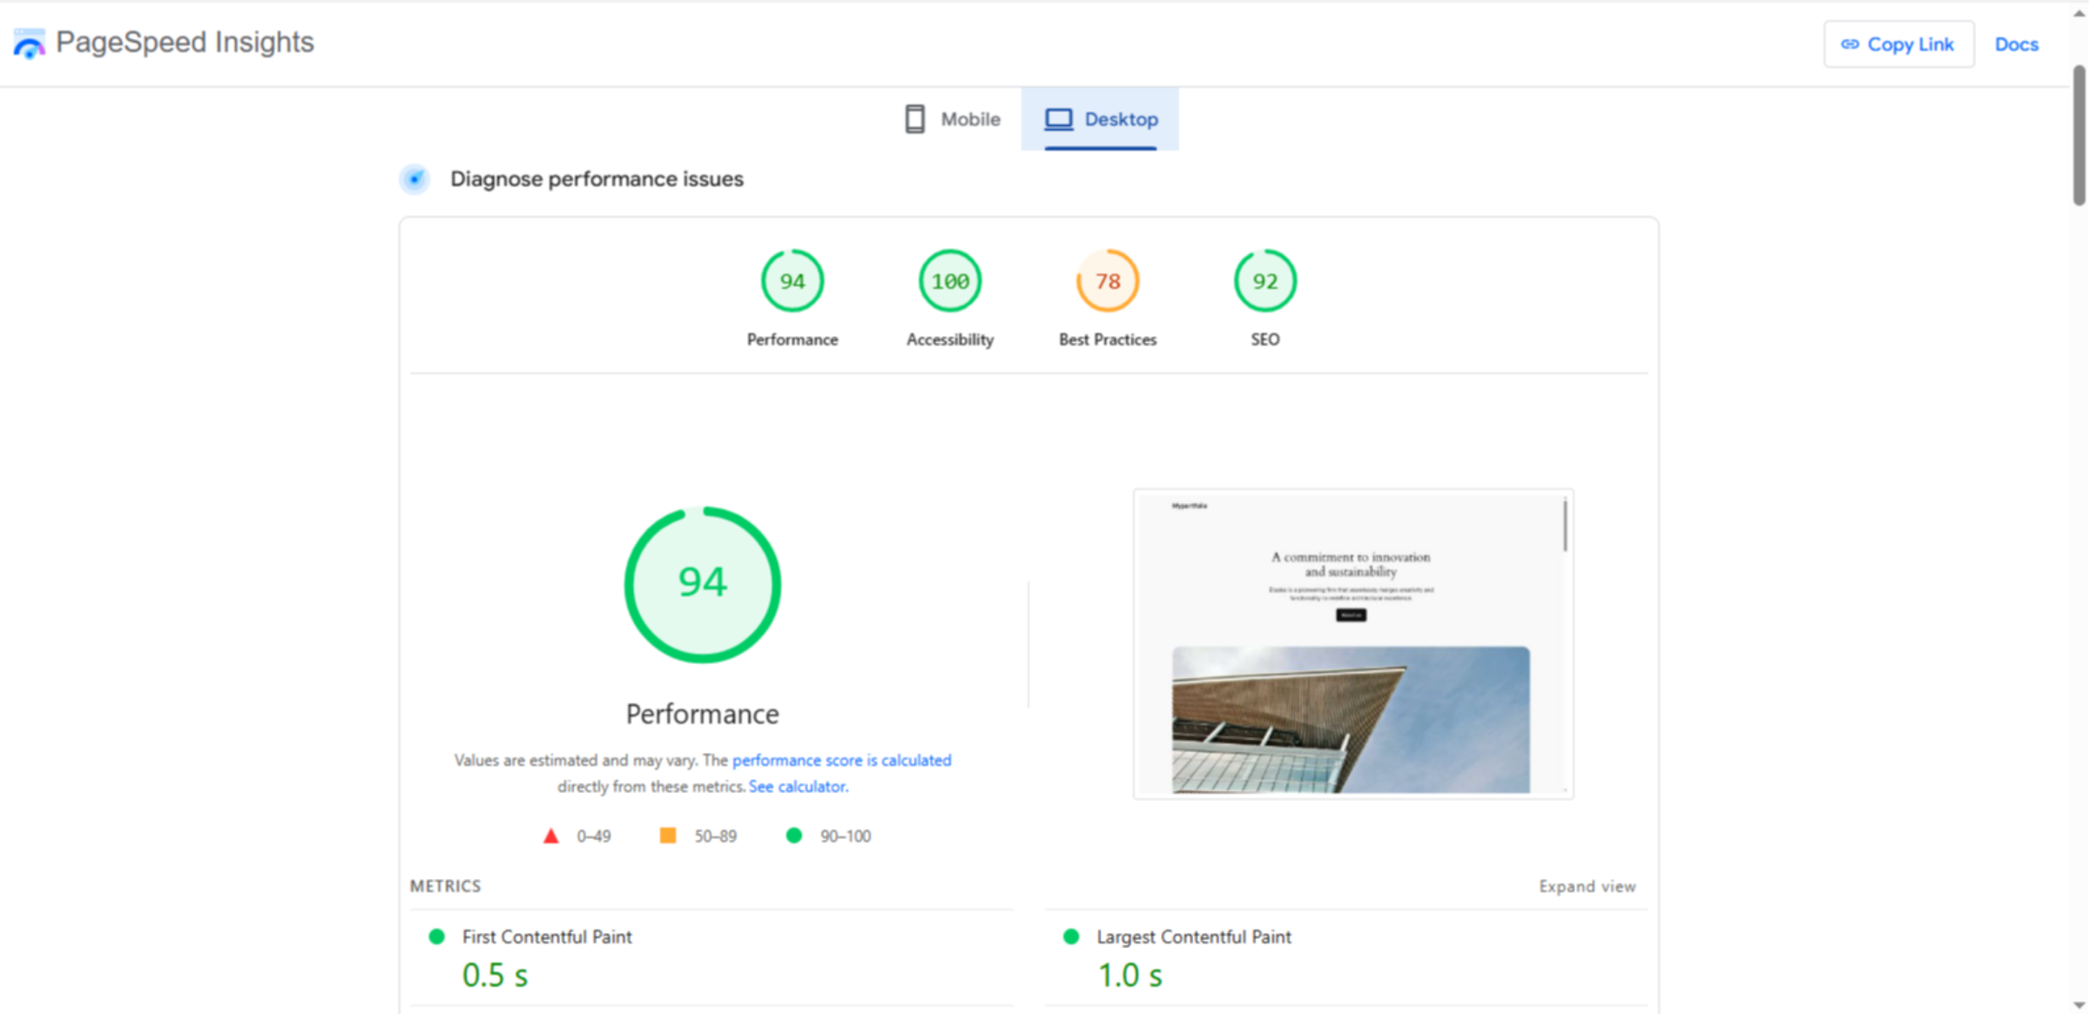Click the Copy Link button
The height and width of the screenshot is (1014, 2090).
(x=1899, y=43)
